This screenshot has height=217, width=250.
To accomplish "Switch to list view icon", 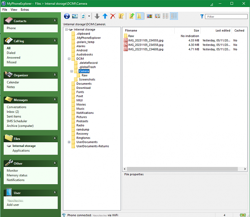I will click(x=166, y=16).
